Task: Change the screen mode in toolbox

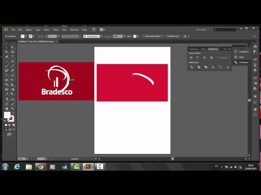Action: [9, 134]
